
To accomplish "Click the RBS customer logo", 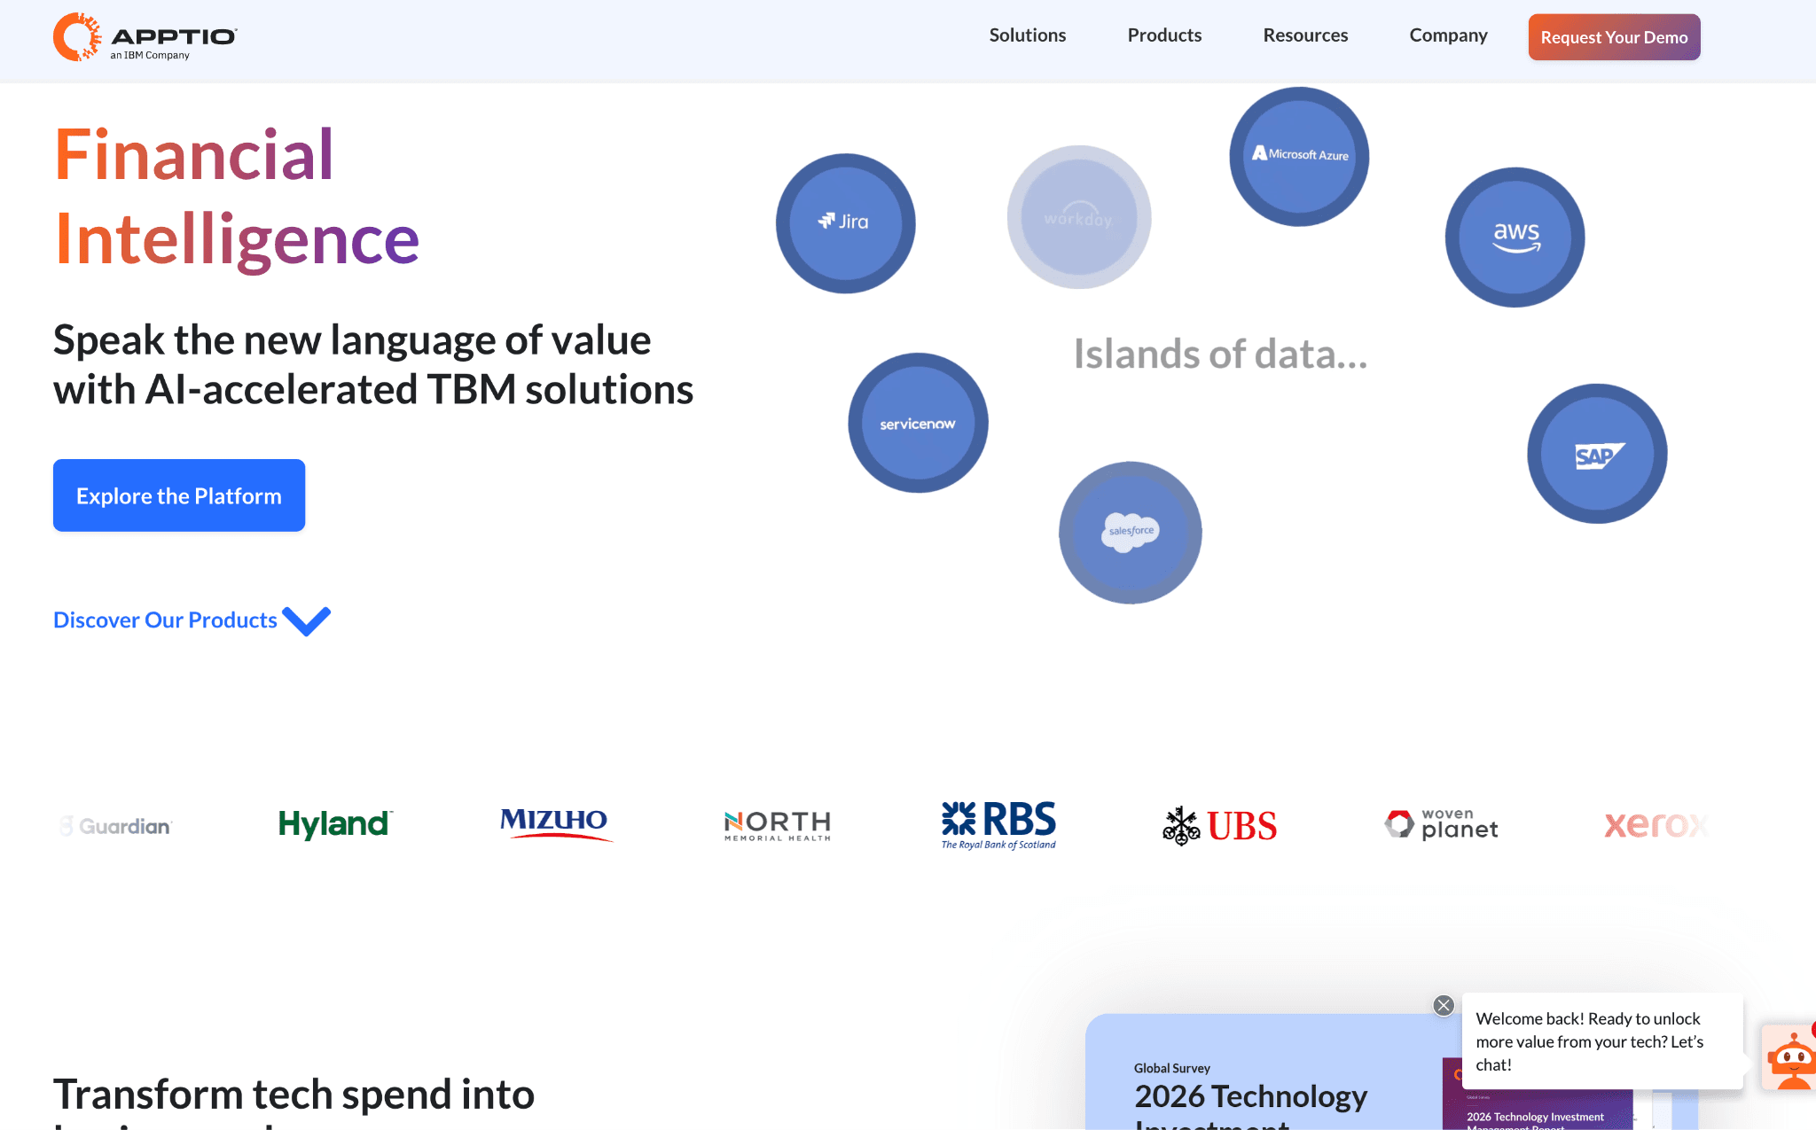I will (998, 825).
